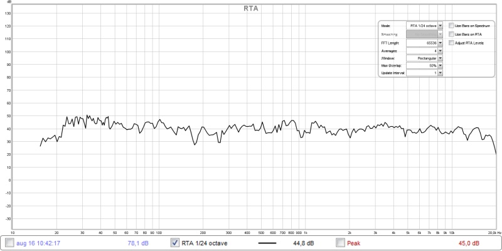
Task: Expand the Max Overlap dropdown showing 50%
Action: [425, 66]
